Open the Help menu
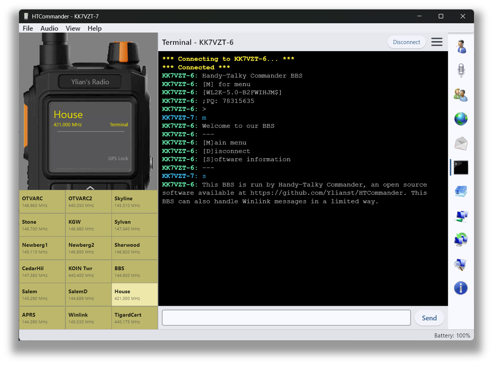 (x=95, y=28)
